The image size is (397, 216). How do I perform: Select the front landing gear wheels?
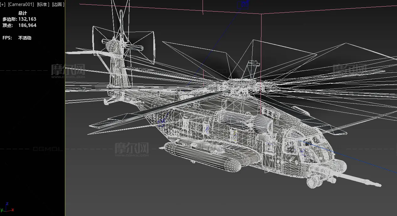[314, 182]
